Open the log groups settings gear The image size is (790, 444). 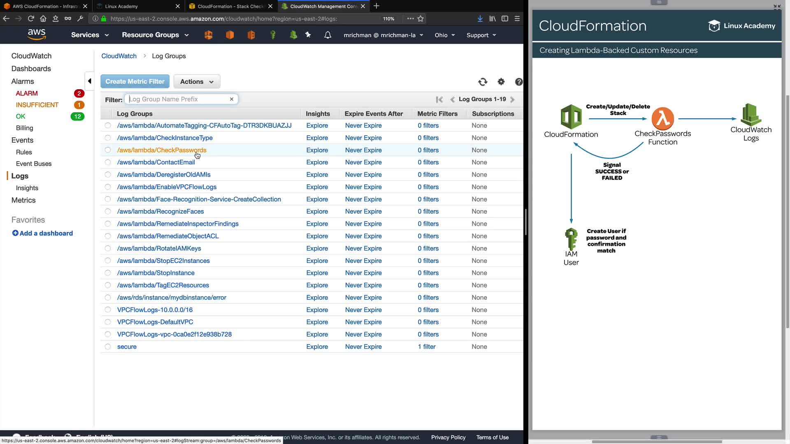(501, 82)
